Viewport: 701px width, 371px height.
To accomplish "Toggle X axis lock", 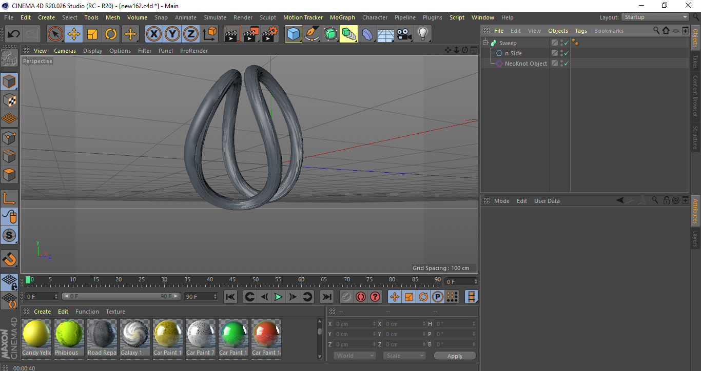I will (x=153, y=34).
